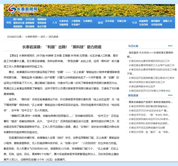The height and width of the screenshot is (166, 178).
Task: Open 文化遗产 navigation link
Action: 76,25
